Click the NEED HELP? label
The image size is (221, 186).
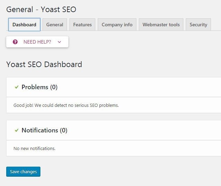(37, 42)
